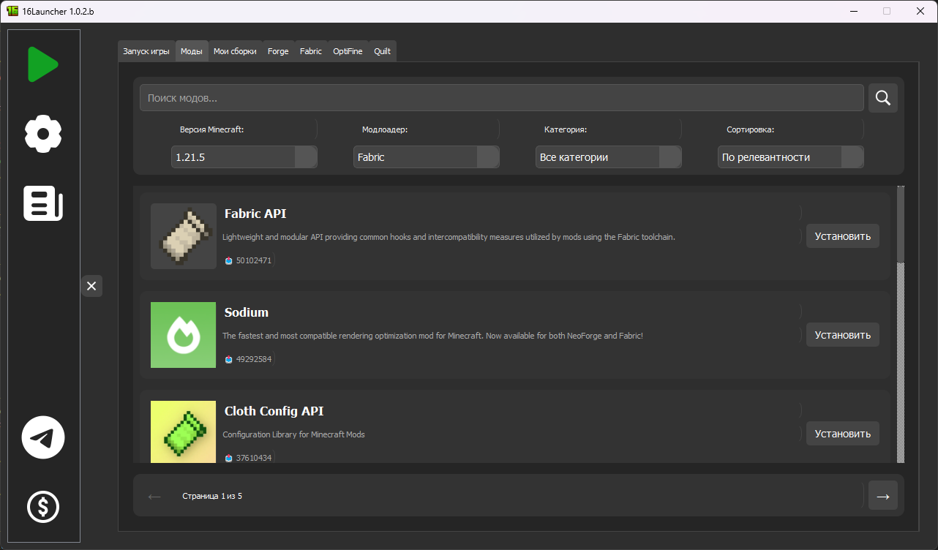Viewport: 938px width, 550px height.
Task: Install Cloth Config API via Установить
Action: click(x=843, y=434)
